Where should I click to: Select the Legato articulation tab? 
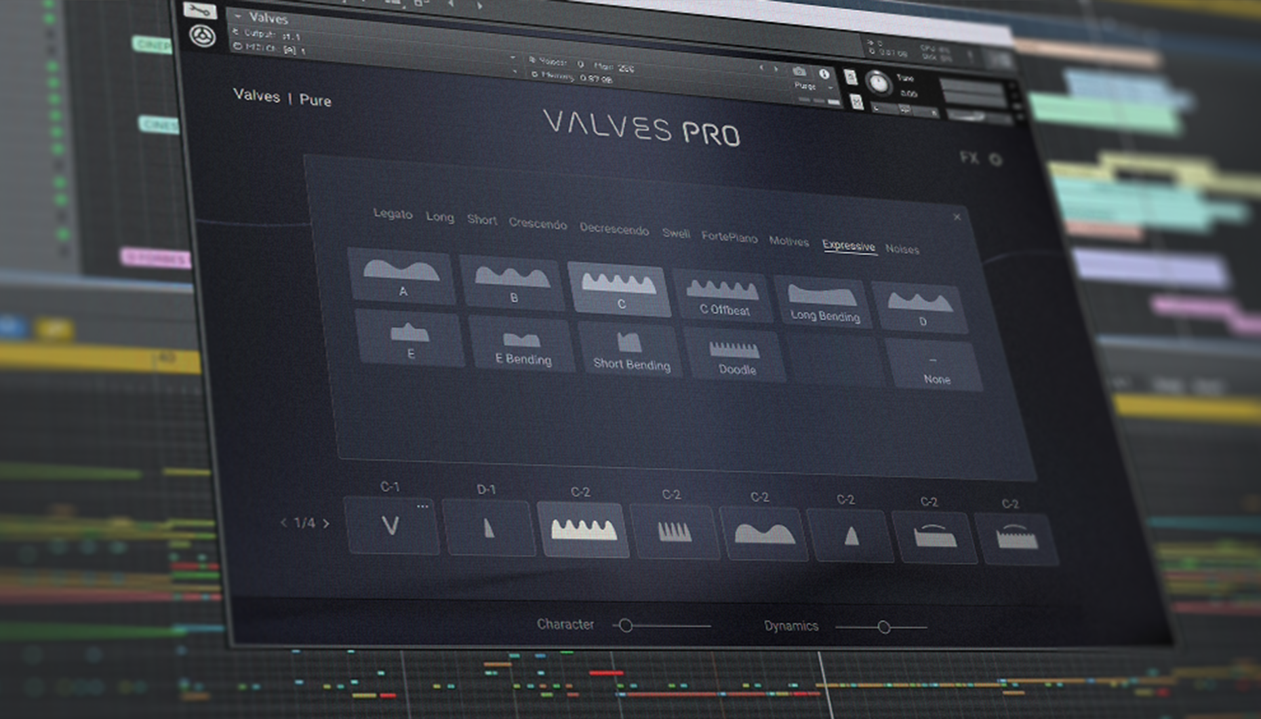[393, 214]
